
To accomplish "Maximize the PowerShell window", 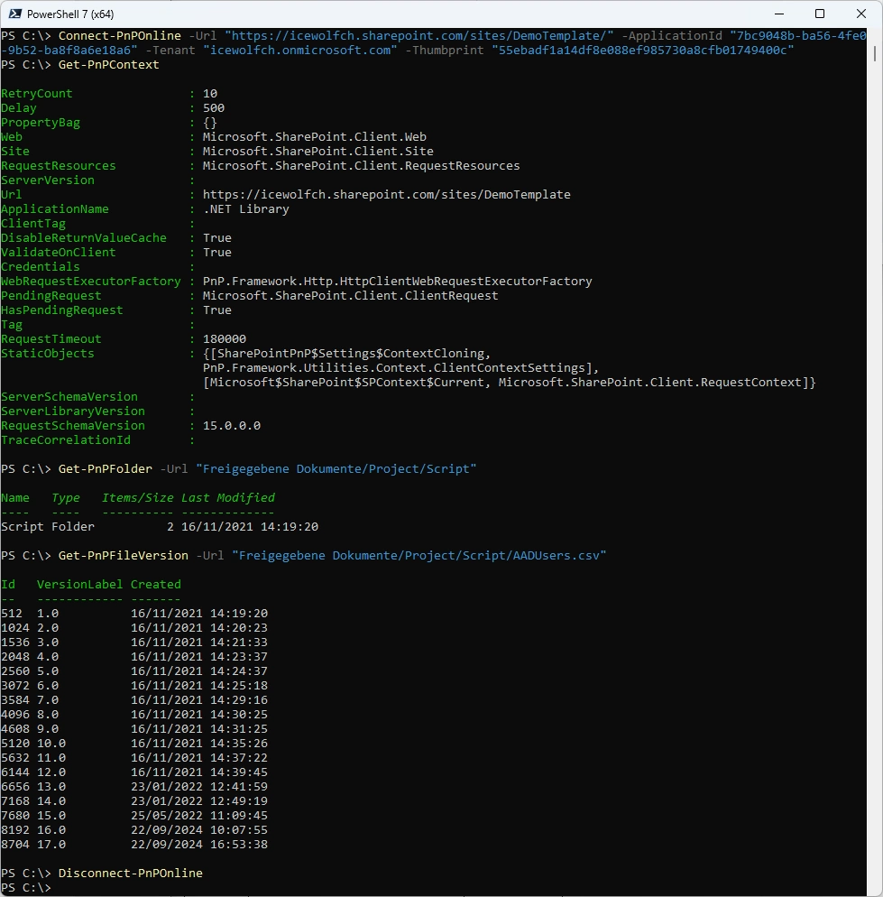I will point(820,14).
